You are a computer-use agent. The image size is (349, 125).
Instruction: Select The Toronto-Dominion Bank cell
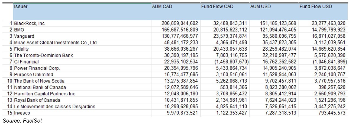pos(82,55)
